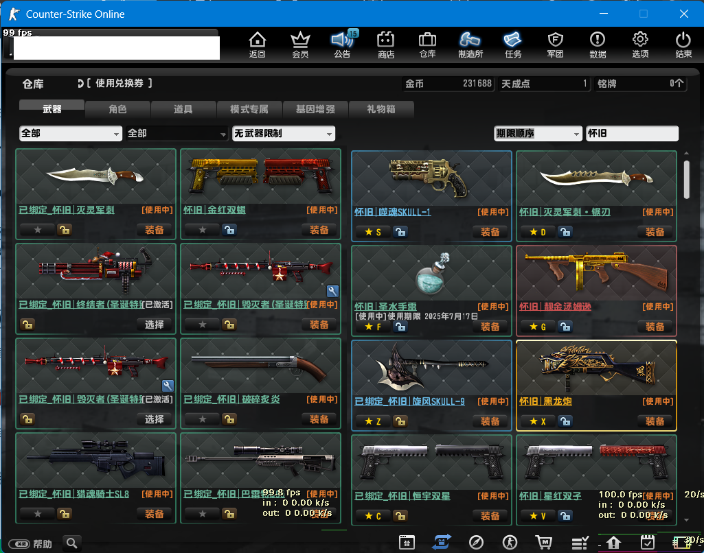Click the 结束 power icon
The image size is (704, 553).
[683, 45]
